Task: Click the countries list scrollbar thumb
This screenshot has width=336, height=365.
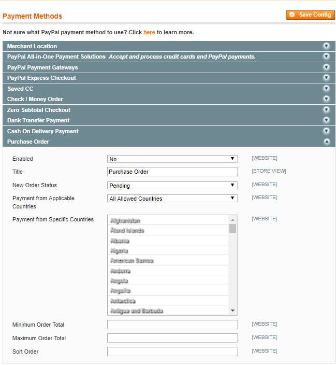Action: [x=232, y=228]
